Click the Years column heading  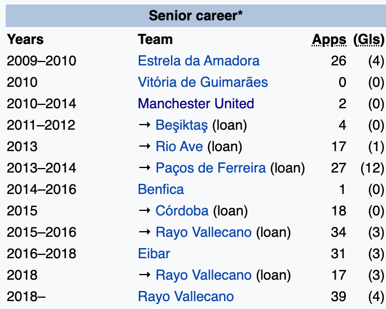(x=25, y=39)
